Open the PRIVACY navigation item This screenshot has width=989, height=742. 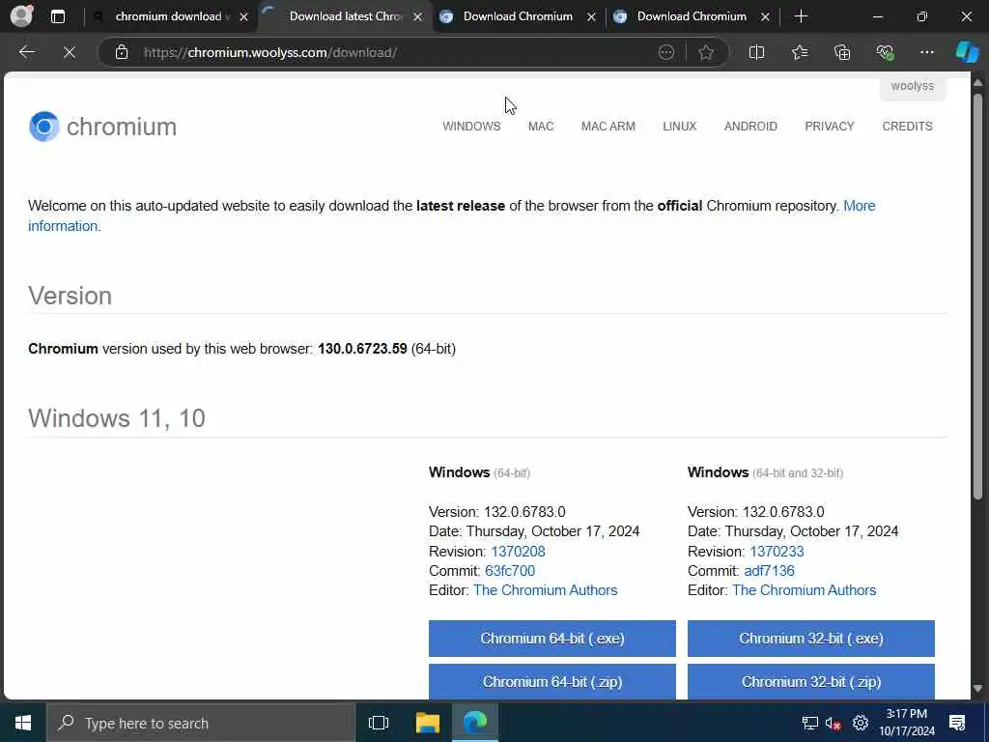pos(830,127)
